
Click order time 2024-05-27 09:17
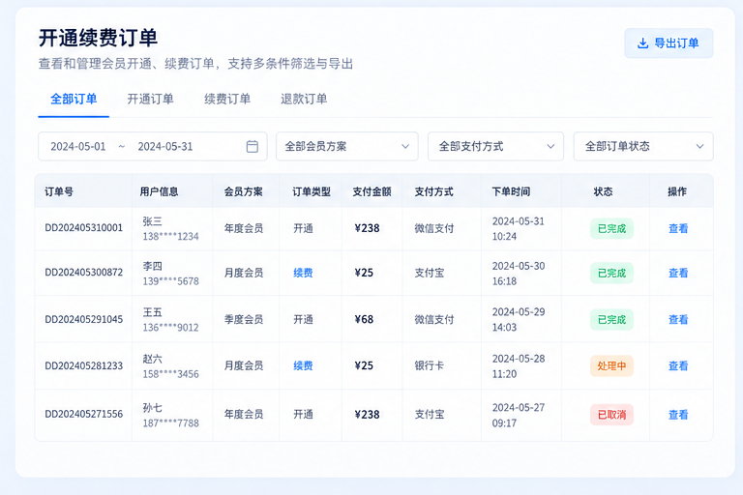519,415
